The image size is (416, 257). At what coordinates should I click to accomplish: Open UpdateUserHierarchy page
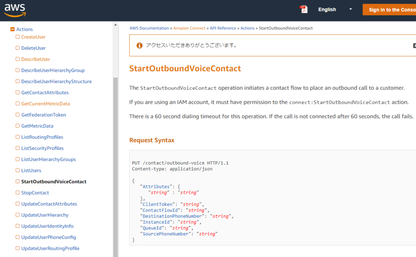click(45, 215)
